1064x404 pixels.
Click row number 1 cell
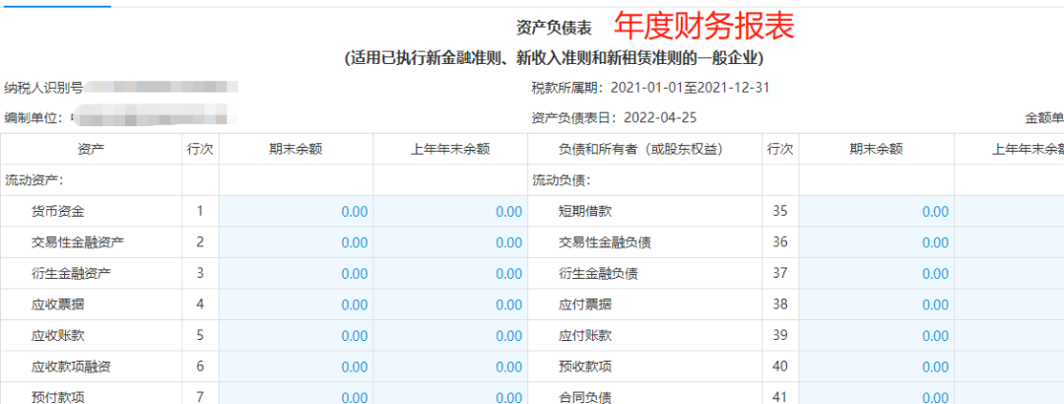pos(200,211)
